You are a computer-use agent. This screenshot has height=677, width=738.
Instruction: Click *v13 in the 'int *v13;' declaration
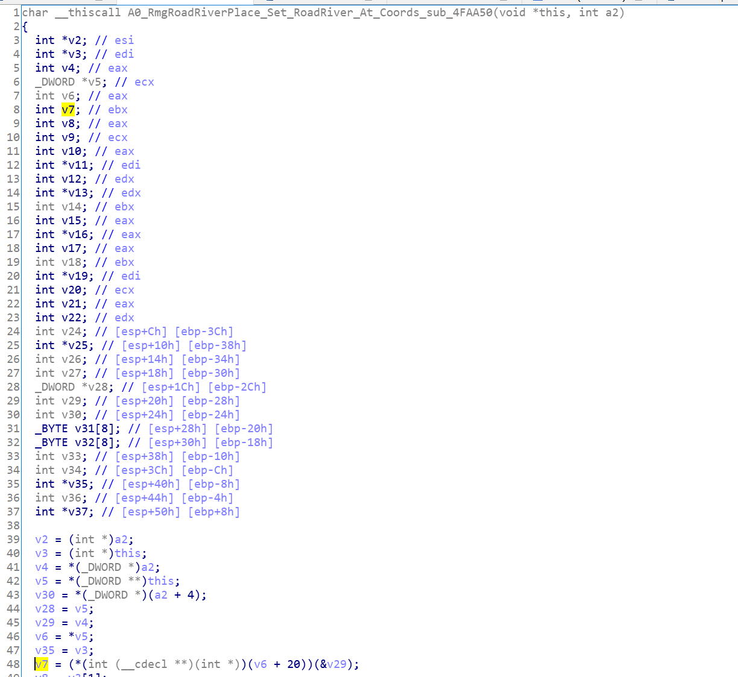tap(75, 193)
